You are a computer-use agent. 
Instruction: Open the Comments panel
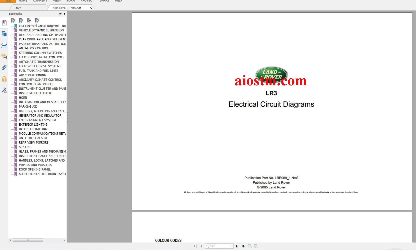pyautogui.click(x=4, y=57)
